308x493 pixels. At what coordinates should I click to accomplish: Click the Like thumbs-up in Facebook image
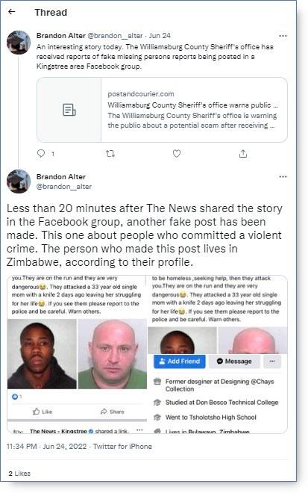pyautogui.click(x=43, y=412)
